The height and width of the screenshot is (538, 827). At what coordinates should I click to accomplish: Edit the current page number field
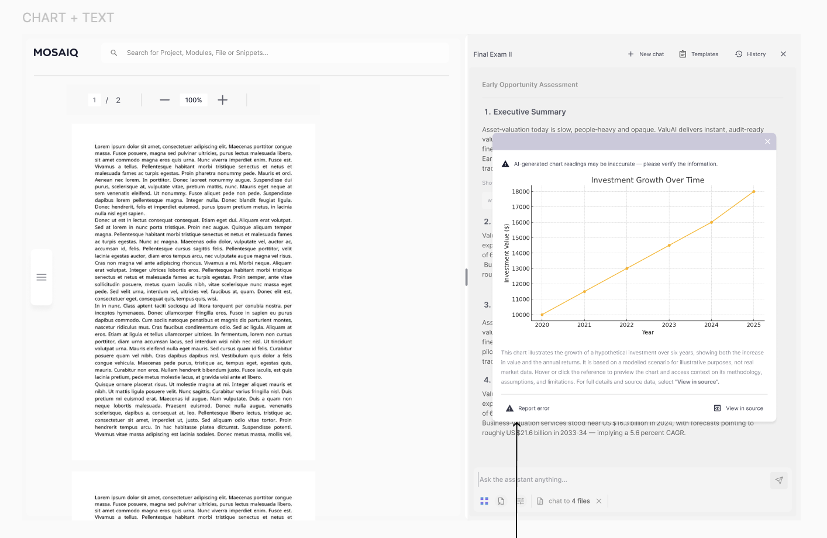(x=94, y=99)
